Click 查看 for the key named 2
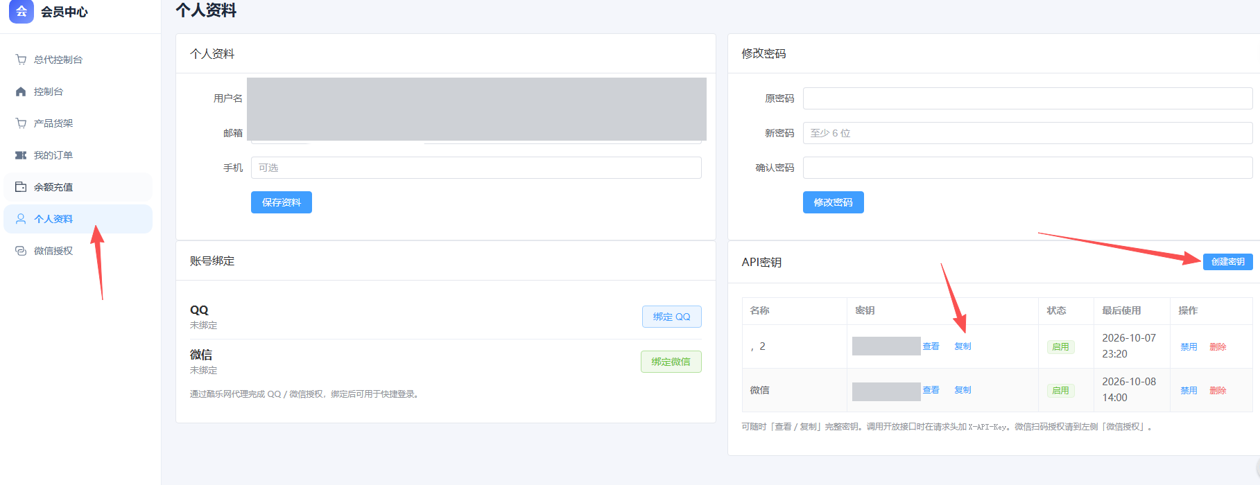Viewport: 1260px width, 485px height. tap(931, 346)
